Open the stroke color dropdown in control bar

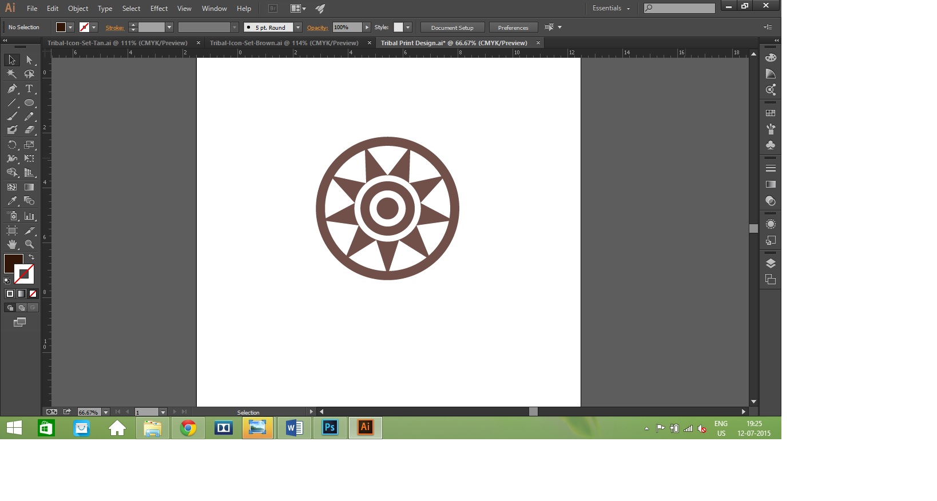[x=94, y=27]
